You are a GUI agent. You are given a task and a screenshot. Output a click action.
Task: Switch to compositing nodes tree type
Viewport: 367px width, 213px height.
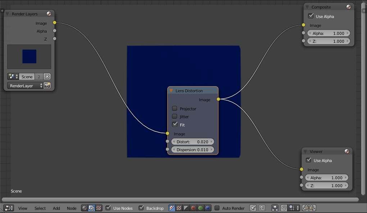tap(91, 208)
